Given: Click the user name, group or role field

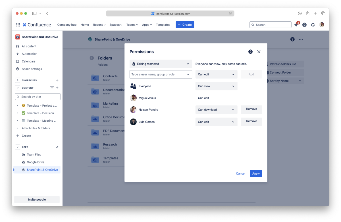Looking at the screenshot, I should click(x=158, y=74).
